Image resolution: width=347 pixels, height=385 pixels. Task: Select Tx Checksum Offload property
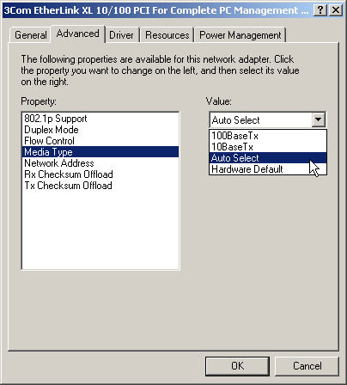click(x=100, y=186)
